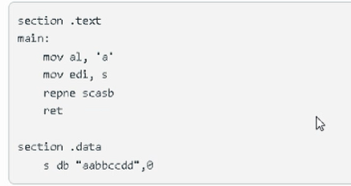Click the 'main:' label
The width and height of the screenshot is (351, 186).
33,39
